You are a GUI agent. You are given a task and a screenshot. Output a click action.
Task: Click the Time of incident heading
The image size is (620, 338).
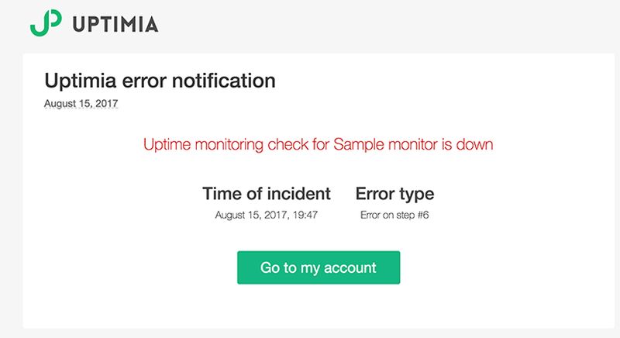(267, 194)
